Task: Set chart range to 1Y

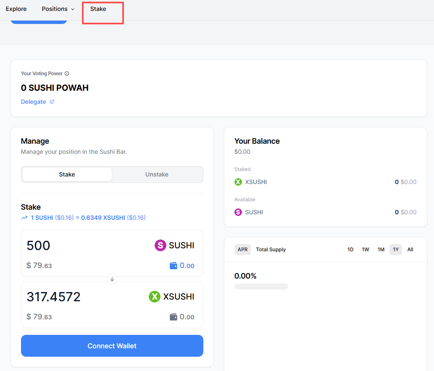Action: click(396, 250)
